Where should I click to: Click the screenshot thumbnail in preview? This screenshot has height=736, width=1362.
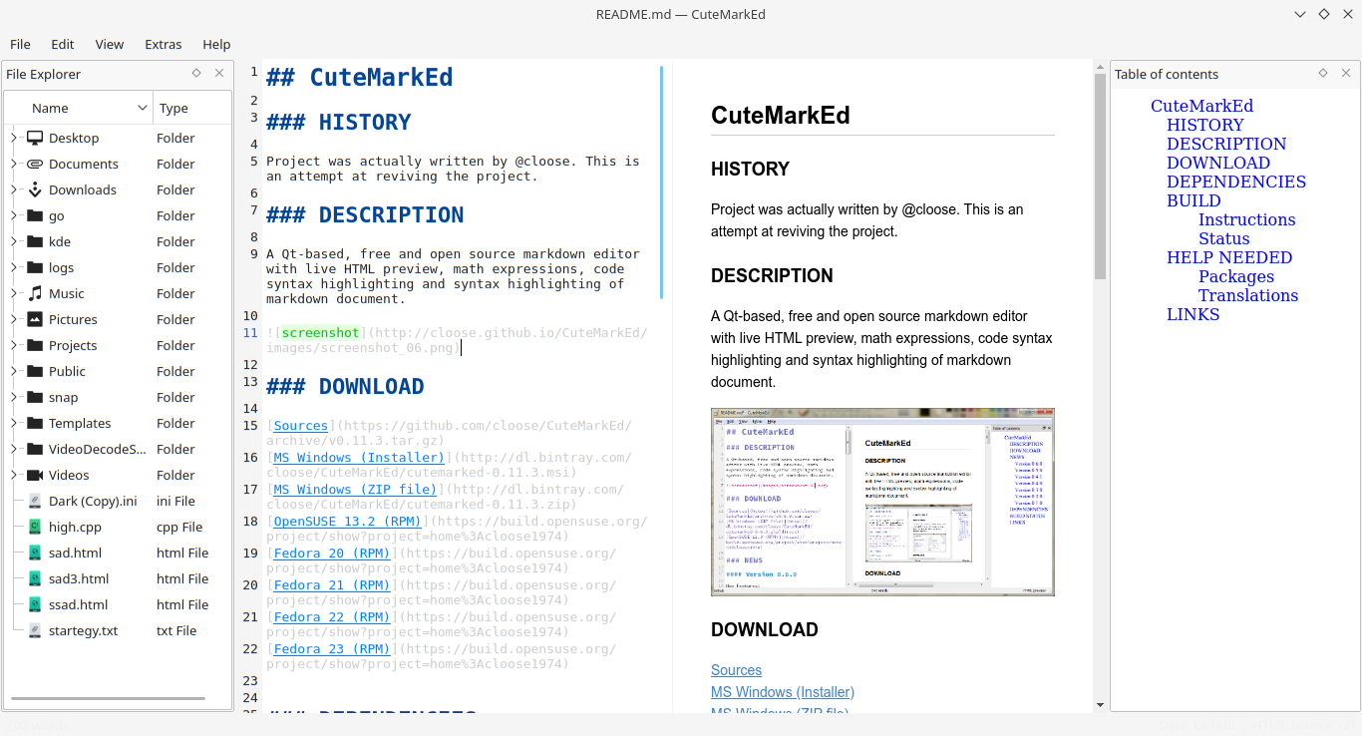pos(882,502)
